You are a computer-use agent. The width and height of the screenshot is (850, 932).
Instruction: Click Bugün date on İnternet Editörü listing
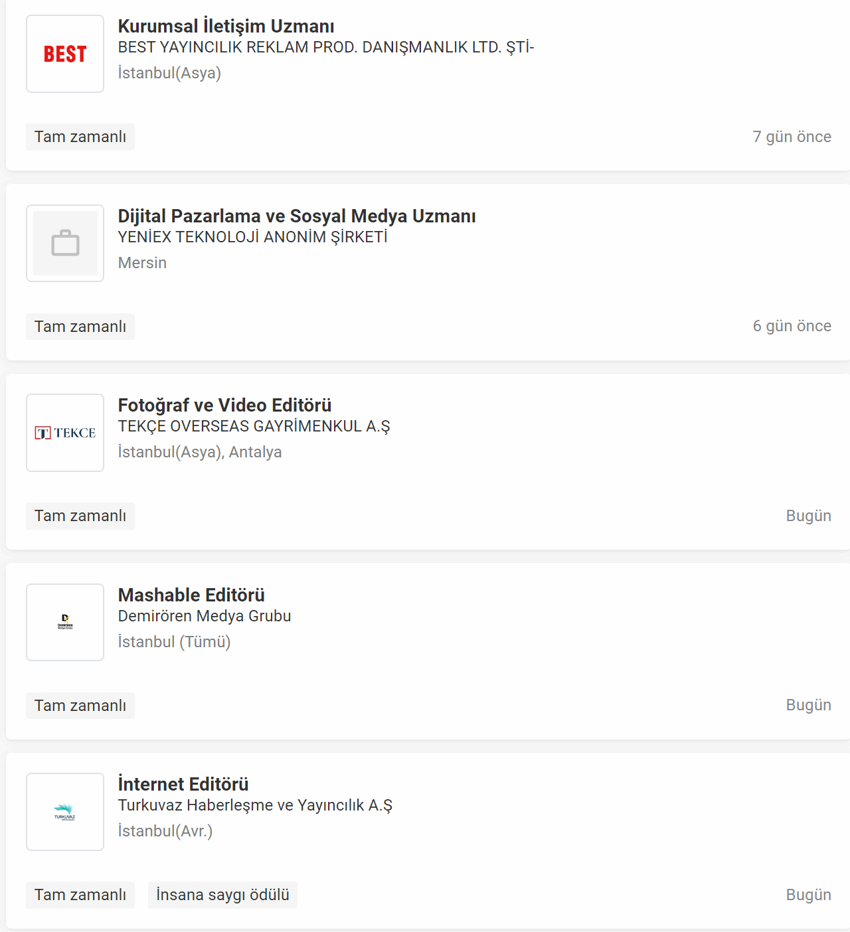(x=808, y=895)
